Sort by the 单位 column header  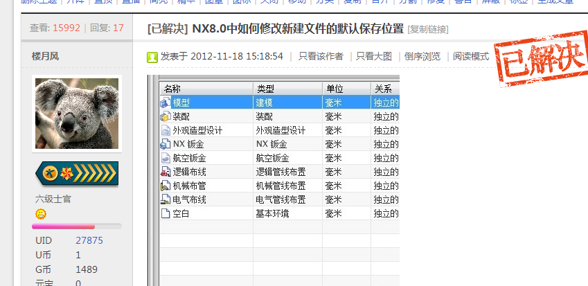(346, 89)
